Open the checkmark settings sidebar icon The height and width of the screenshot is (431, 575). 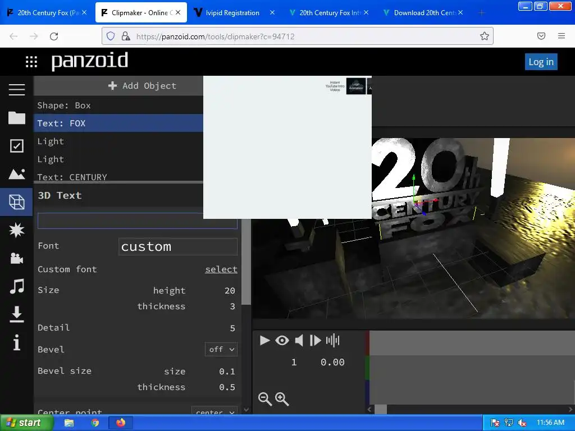point(16,145)
